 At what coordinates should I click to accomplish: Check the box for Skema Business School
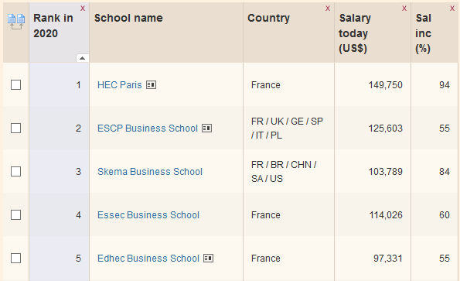point(15,172)
